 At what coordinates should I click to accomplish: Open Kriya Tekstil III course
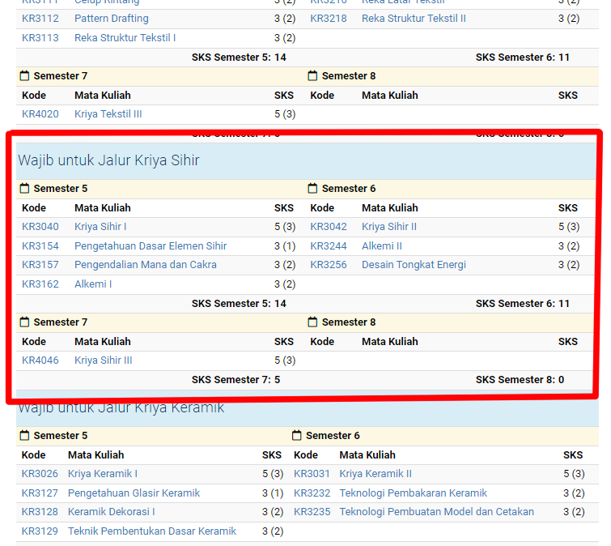pyautogui.click(x=108, y=114)
